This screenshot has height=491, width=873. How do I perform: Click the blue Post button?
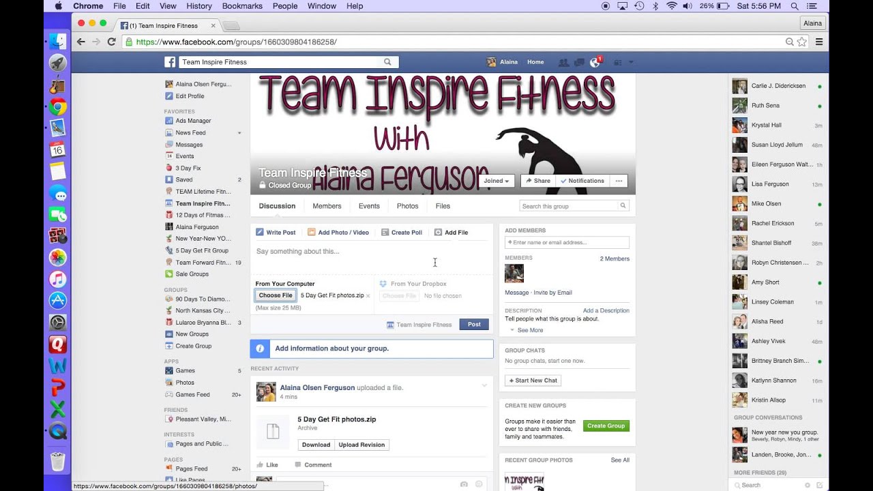(474, 325)
